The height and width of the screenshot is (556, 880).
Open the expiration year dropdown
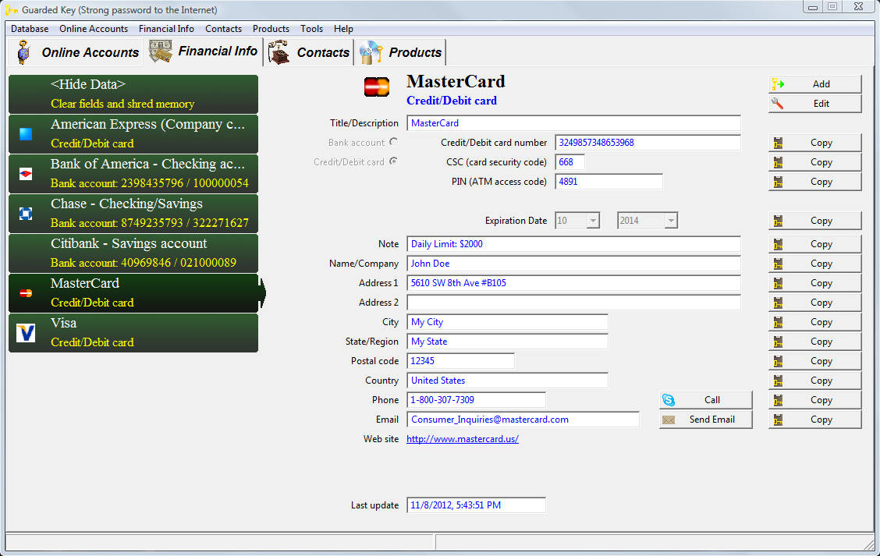click(671, 221)
